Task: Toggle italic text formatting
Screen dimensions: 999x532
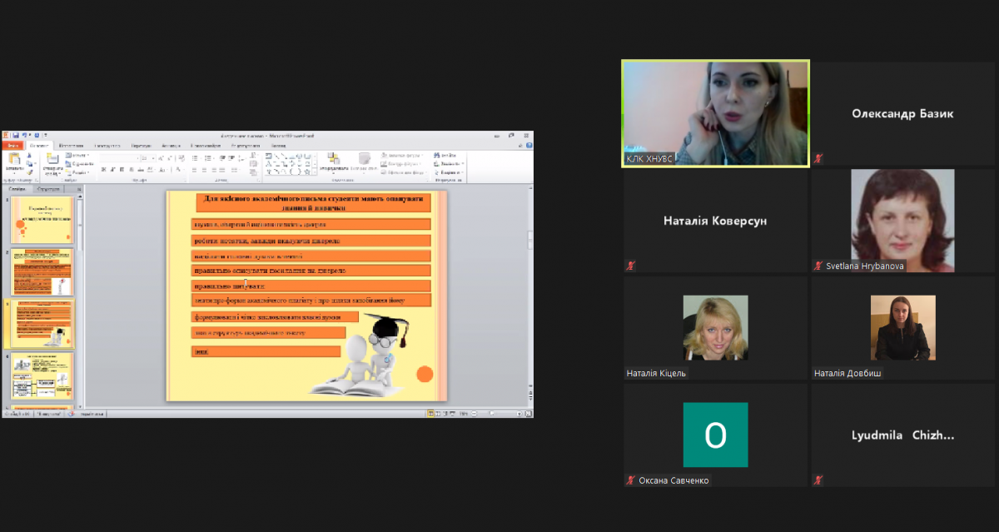Action: [x=112, y=169]
